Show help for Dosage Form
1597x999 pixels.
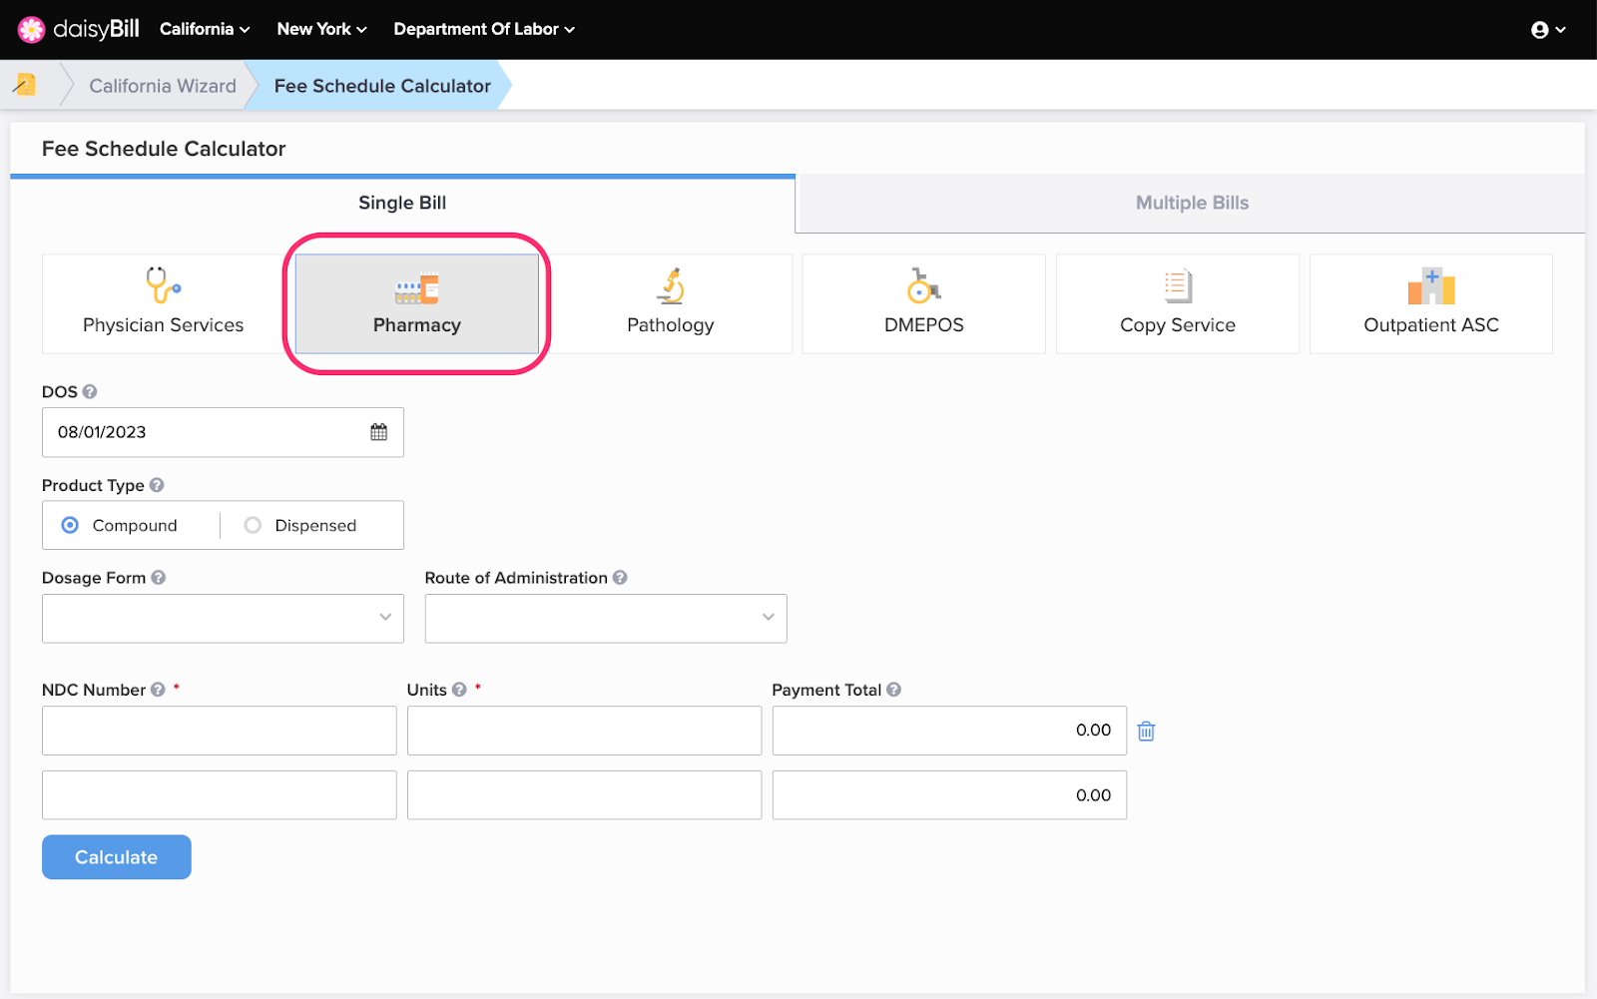pos(159,578)
